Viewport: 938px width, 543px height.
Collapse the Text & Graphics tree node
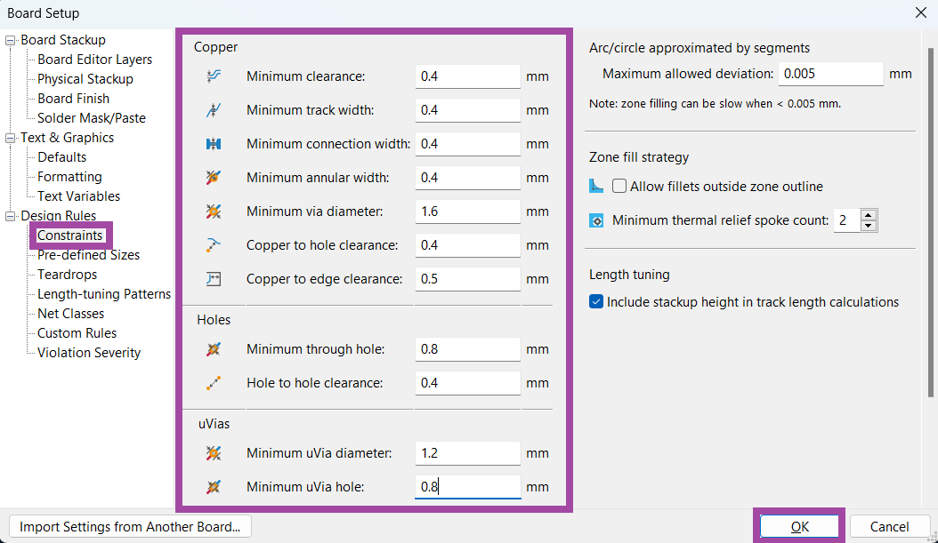coord(11,138)
